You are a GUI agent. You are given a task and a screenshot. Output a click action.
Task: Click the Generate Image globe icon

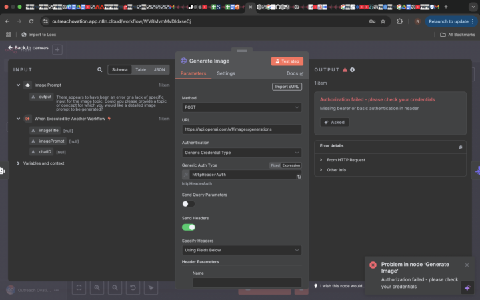[x=183, y=61]
